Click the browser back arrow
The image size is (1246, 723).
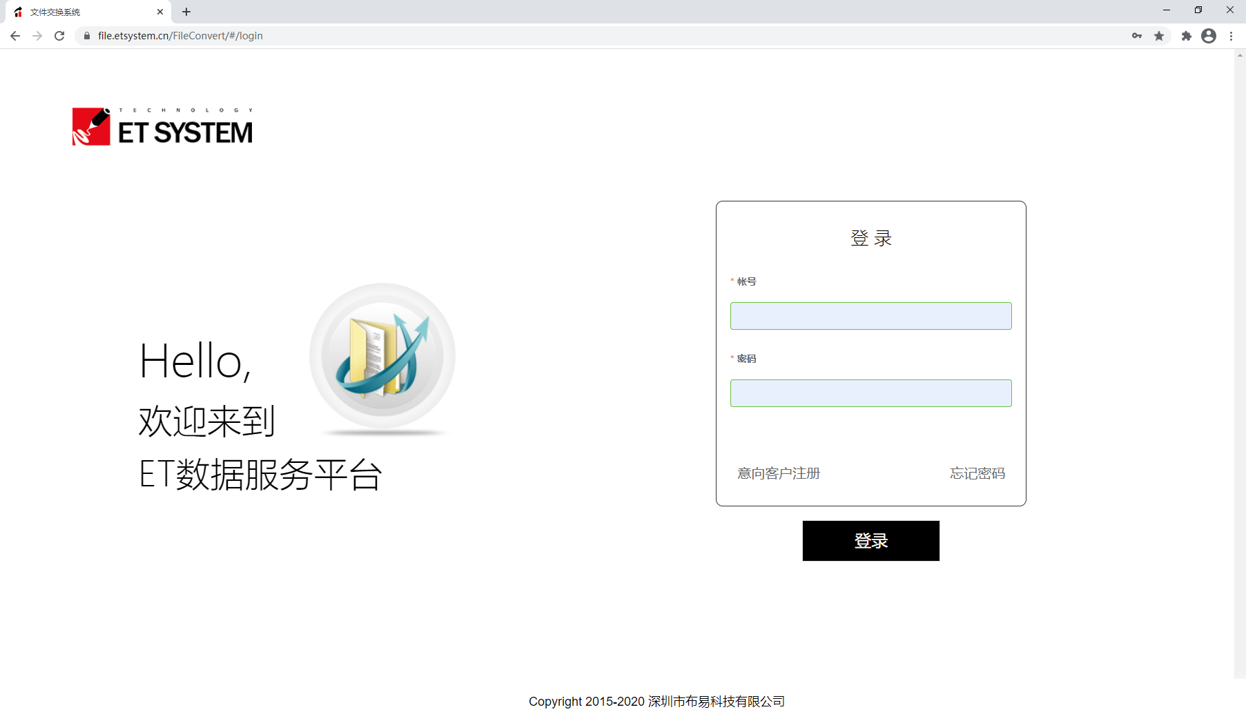pos(15,36)
